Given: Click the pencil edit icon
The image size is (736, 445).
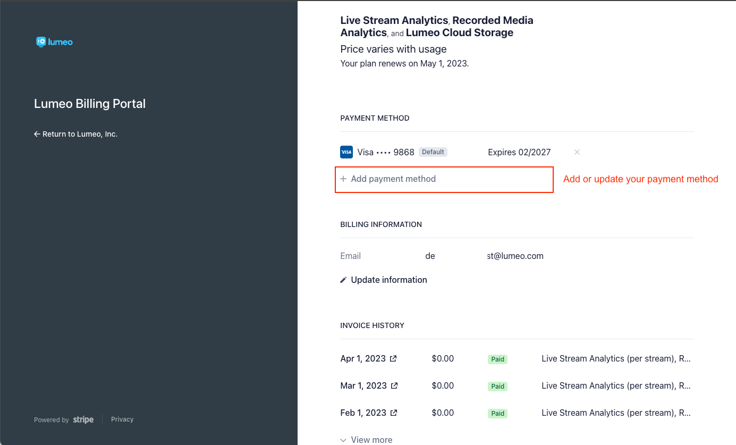Looking at the screenshot, I should (x=343, y=280).
